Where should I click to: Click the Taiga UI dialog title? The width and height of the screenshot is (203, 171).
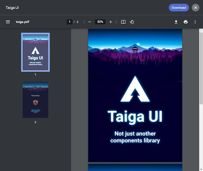12,8
